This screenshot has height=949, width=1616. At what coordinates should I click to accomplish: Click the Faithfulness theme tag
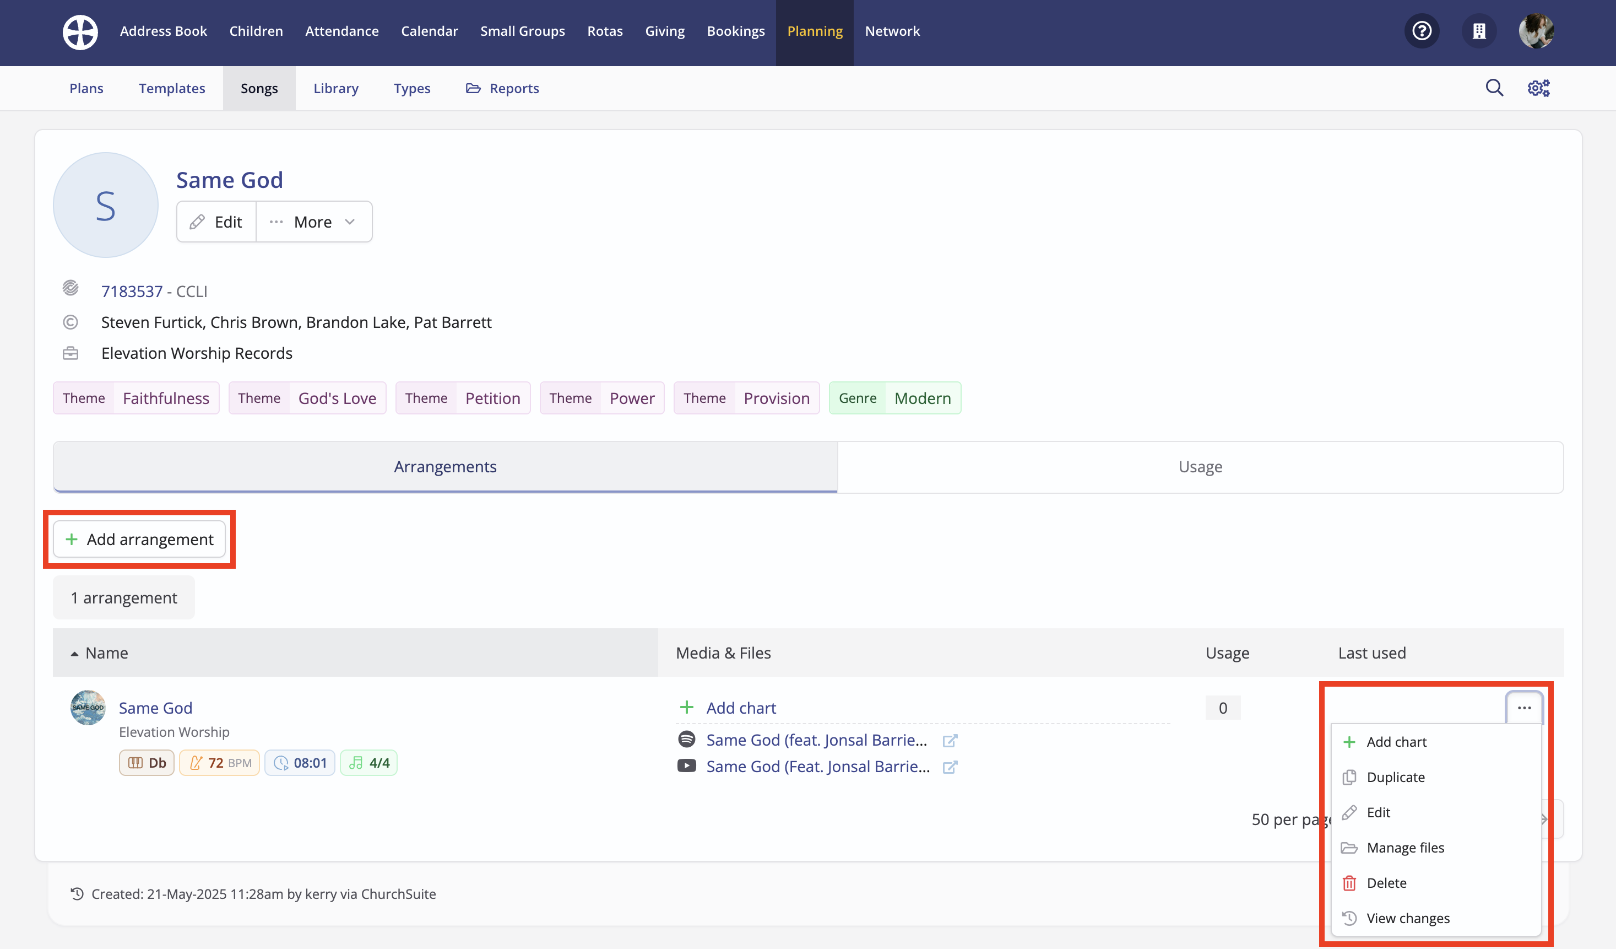pyautogui.click(x=136, y=398)
